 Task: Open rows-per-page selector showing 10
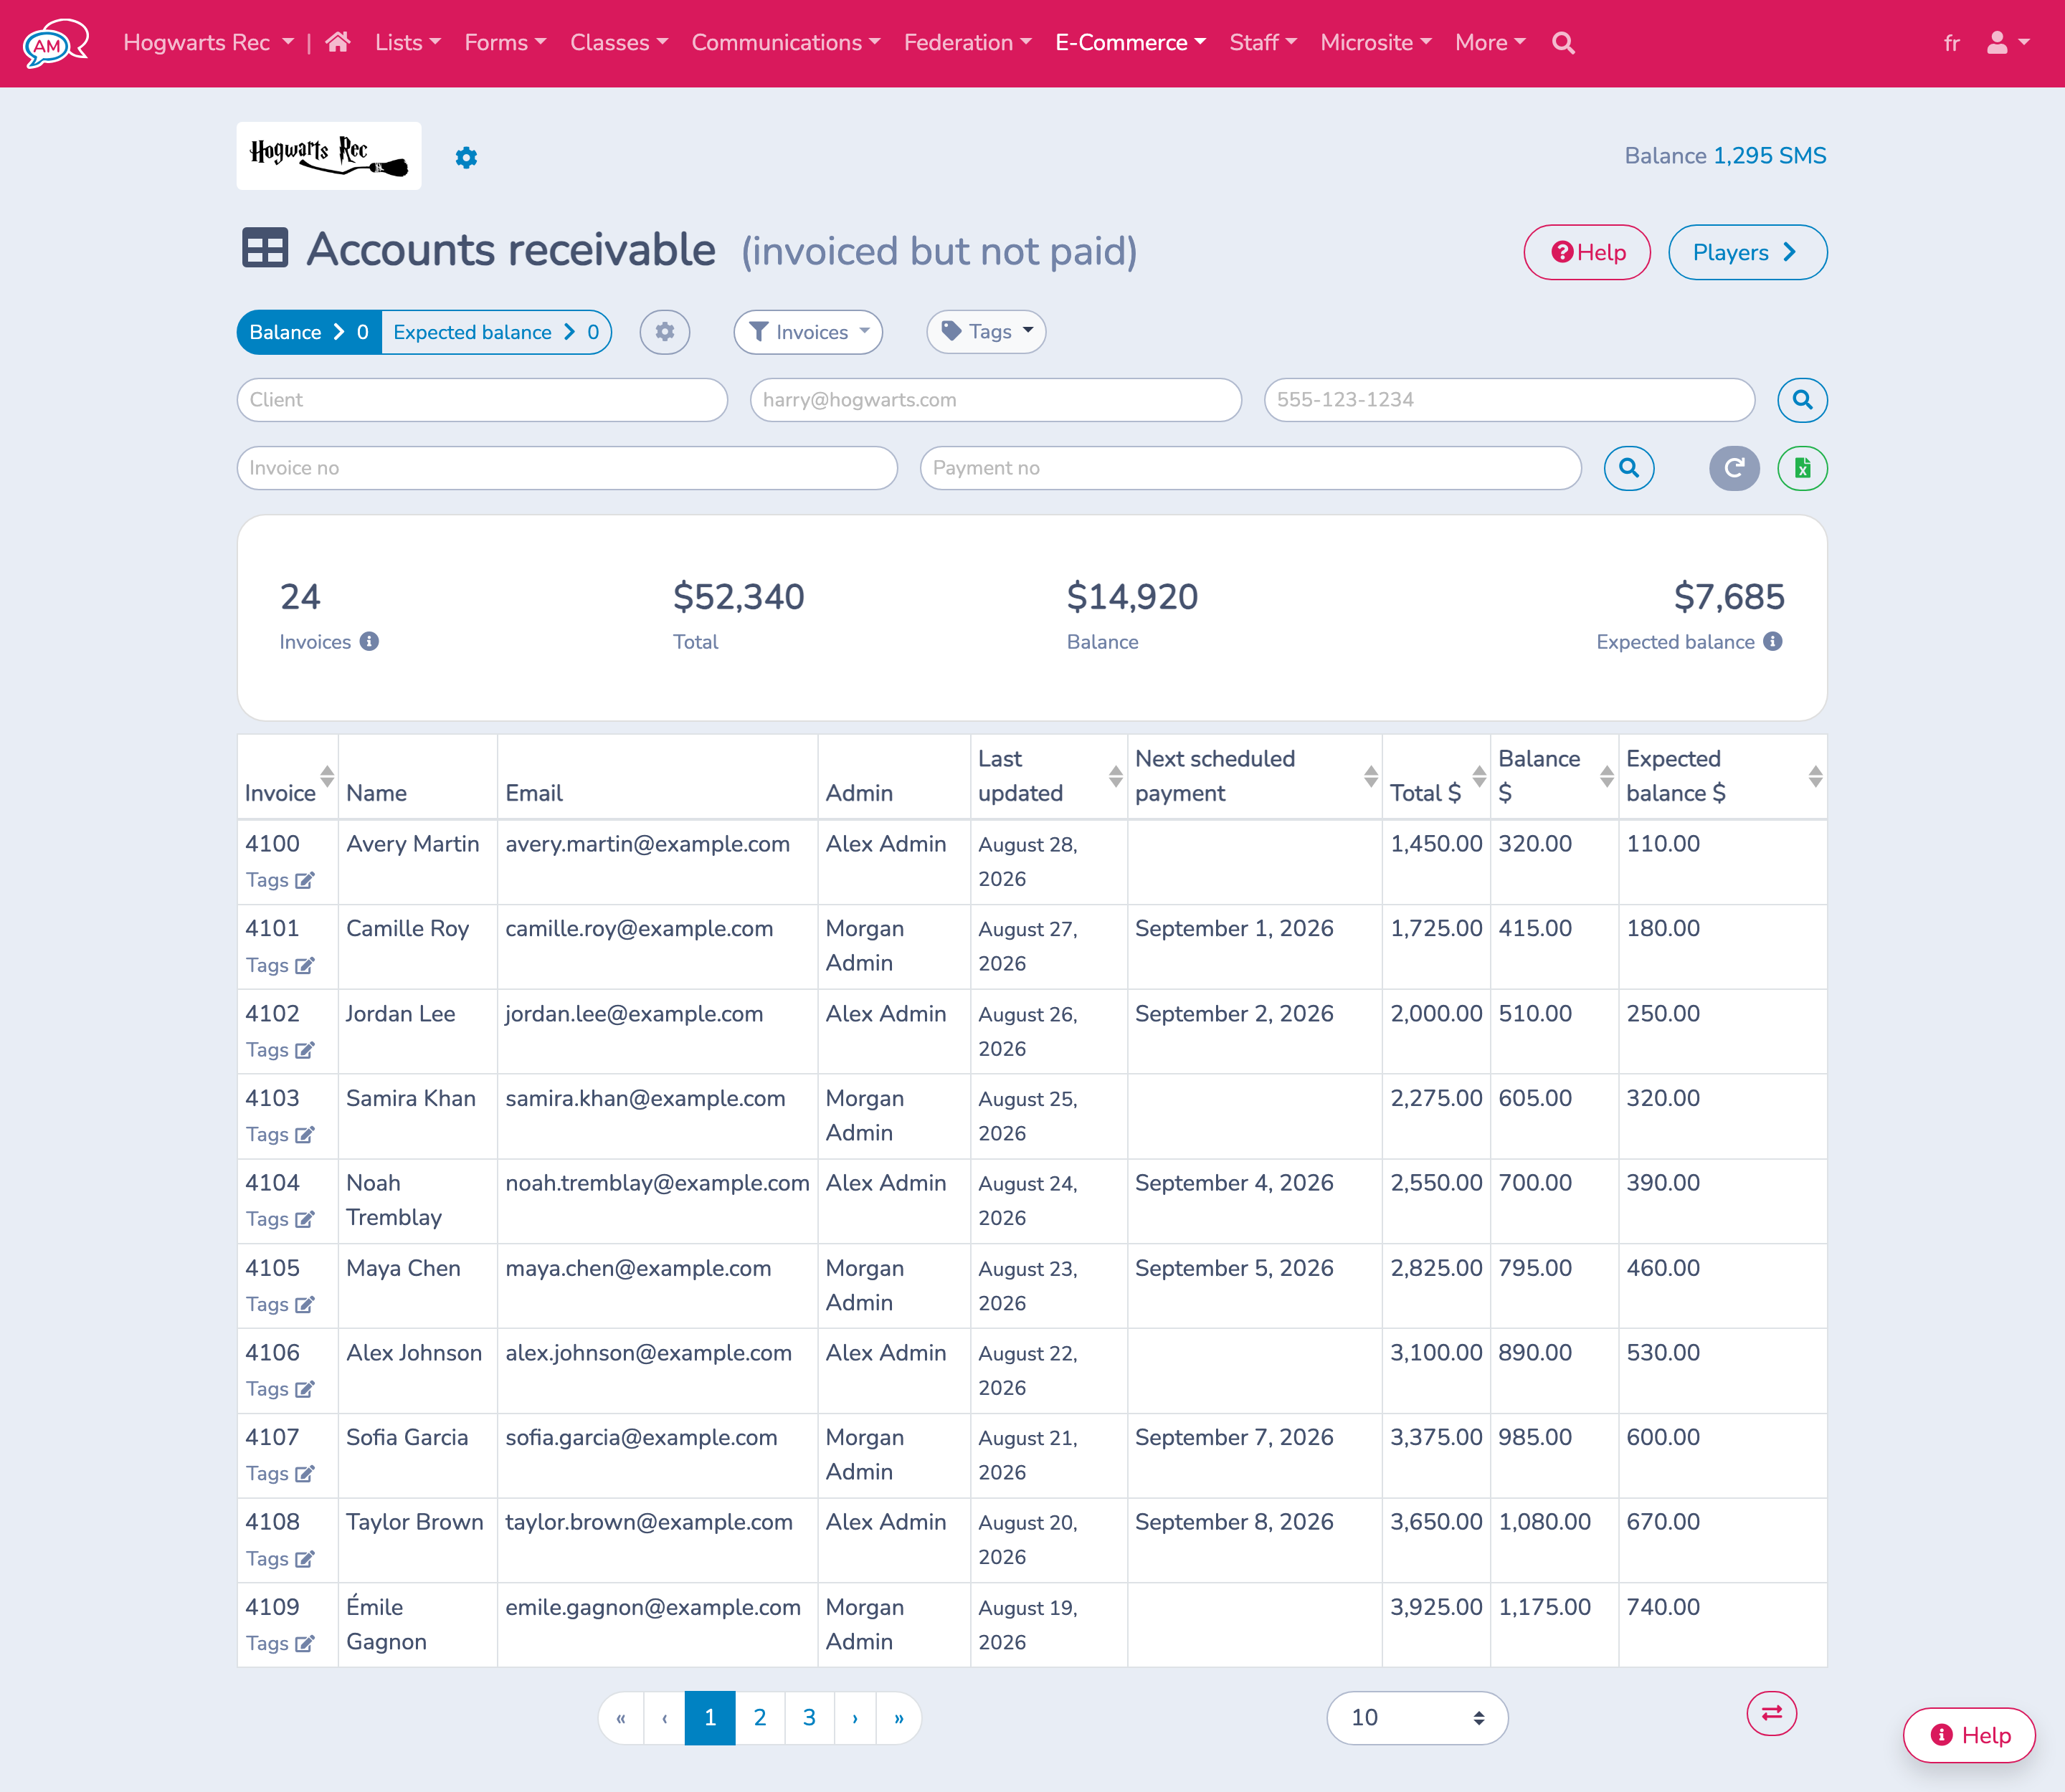pyautogui.click(x=1417, y=1718)
